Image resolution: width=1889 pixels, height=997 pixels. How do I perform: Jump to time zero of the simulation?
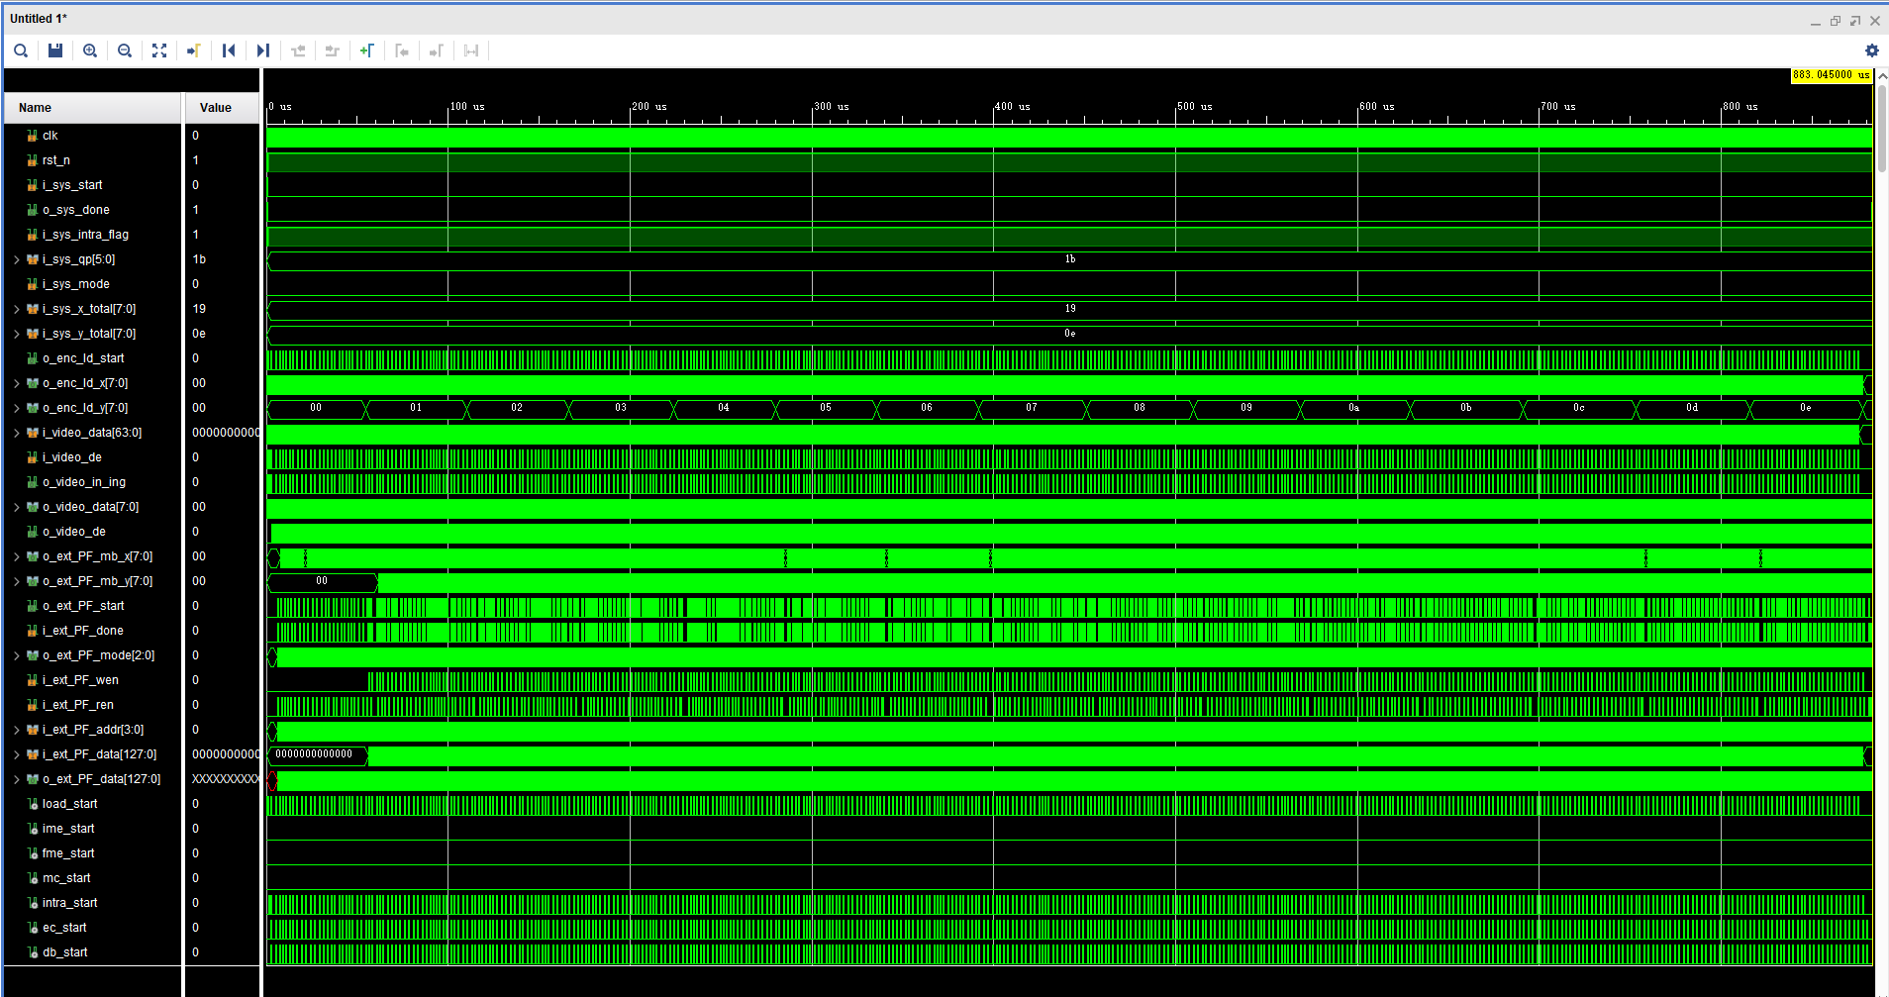(229, 50)
